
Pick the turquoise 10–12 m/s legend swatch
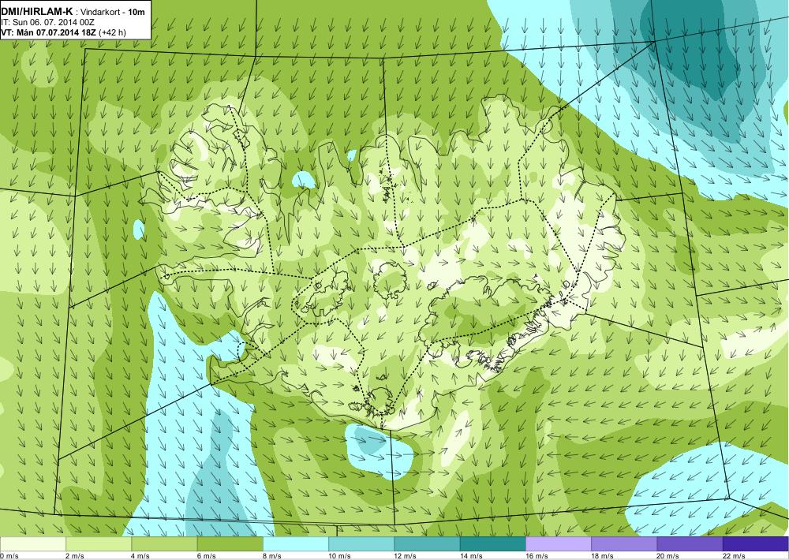(x=361, y=544)
